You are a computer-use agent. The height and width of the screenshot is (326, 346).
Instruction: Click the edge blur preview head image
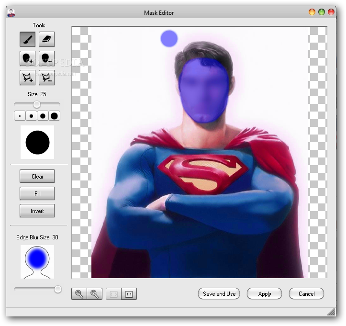(x=37, y=262)
